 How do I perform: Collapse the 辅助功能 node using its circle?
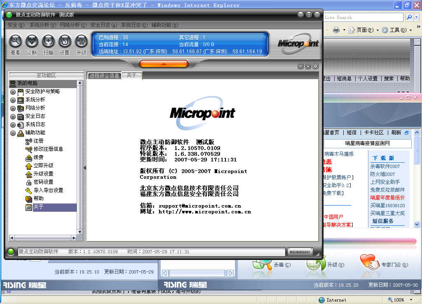coord(13,133)
